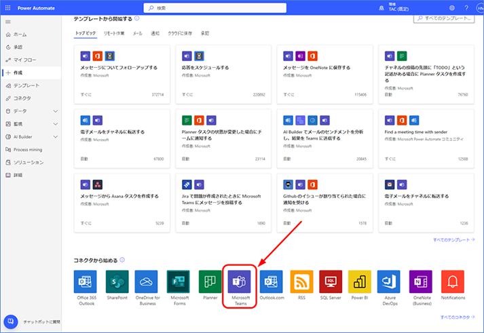Screen dimensions: 484x333
Task: Collapse the left navigation hamburger menu
Action: pos(8,22)
